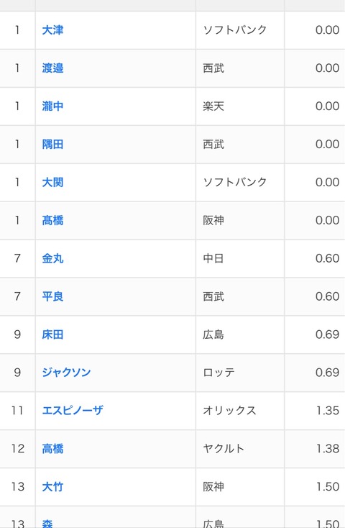Click the 1.35 ERA value
The height and width of the screenshot is (528, 345).
(x=328, y=411)
